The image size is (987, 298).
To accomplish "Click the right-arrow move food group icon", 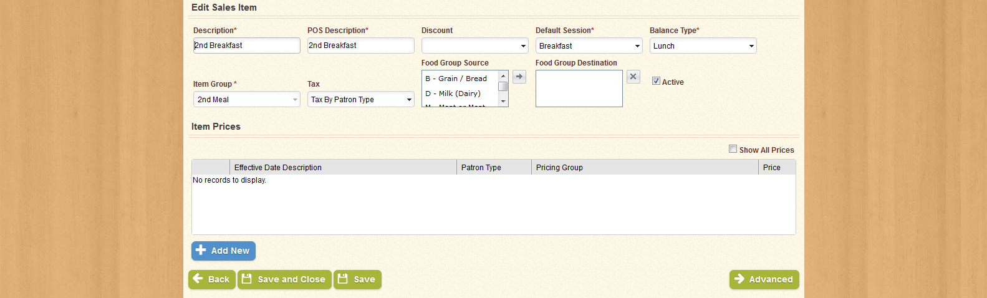I will 519,77.
